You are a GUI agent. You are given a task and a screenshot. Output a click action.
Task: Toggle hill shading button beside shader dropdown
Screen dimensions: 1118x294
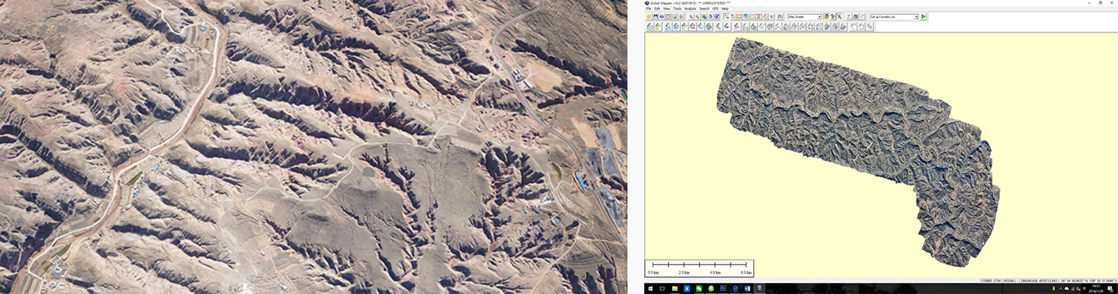tap(827, 17)
